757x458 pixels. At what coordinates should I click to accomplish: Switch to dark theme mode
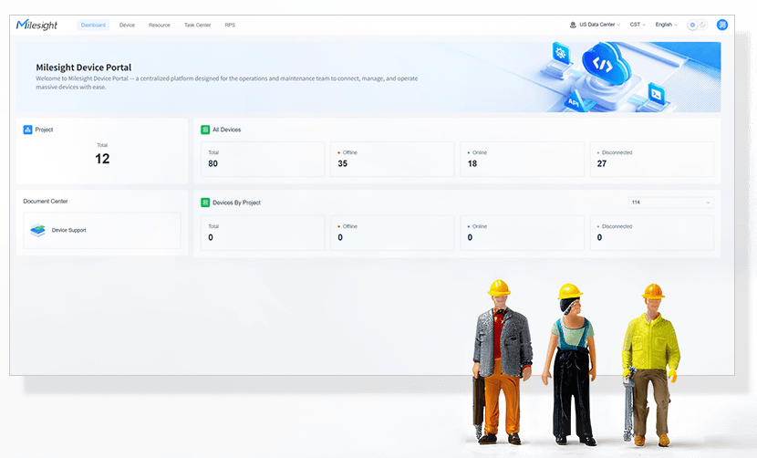click(x=702, y=25)
